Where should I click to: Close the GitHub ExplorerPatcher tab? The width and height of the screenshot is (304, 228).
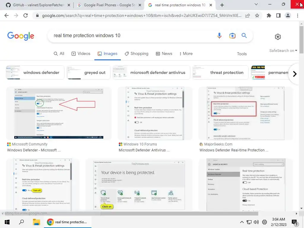tap(69, 5)
